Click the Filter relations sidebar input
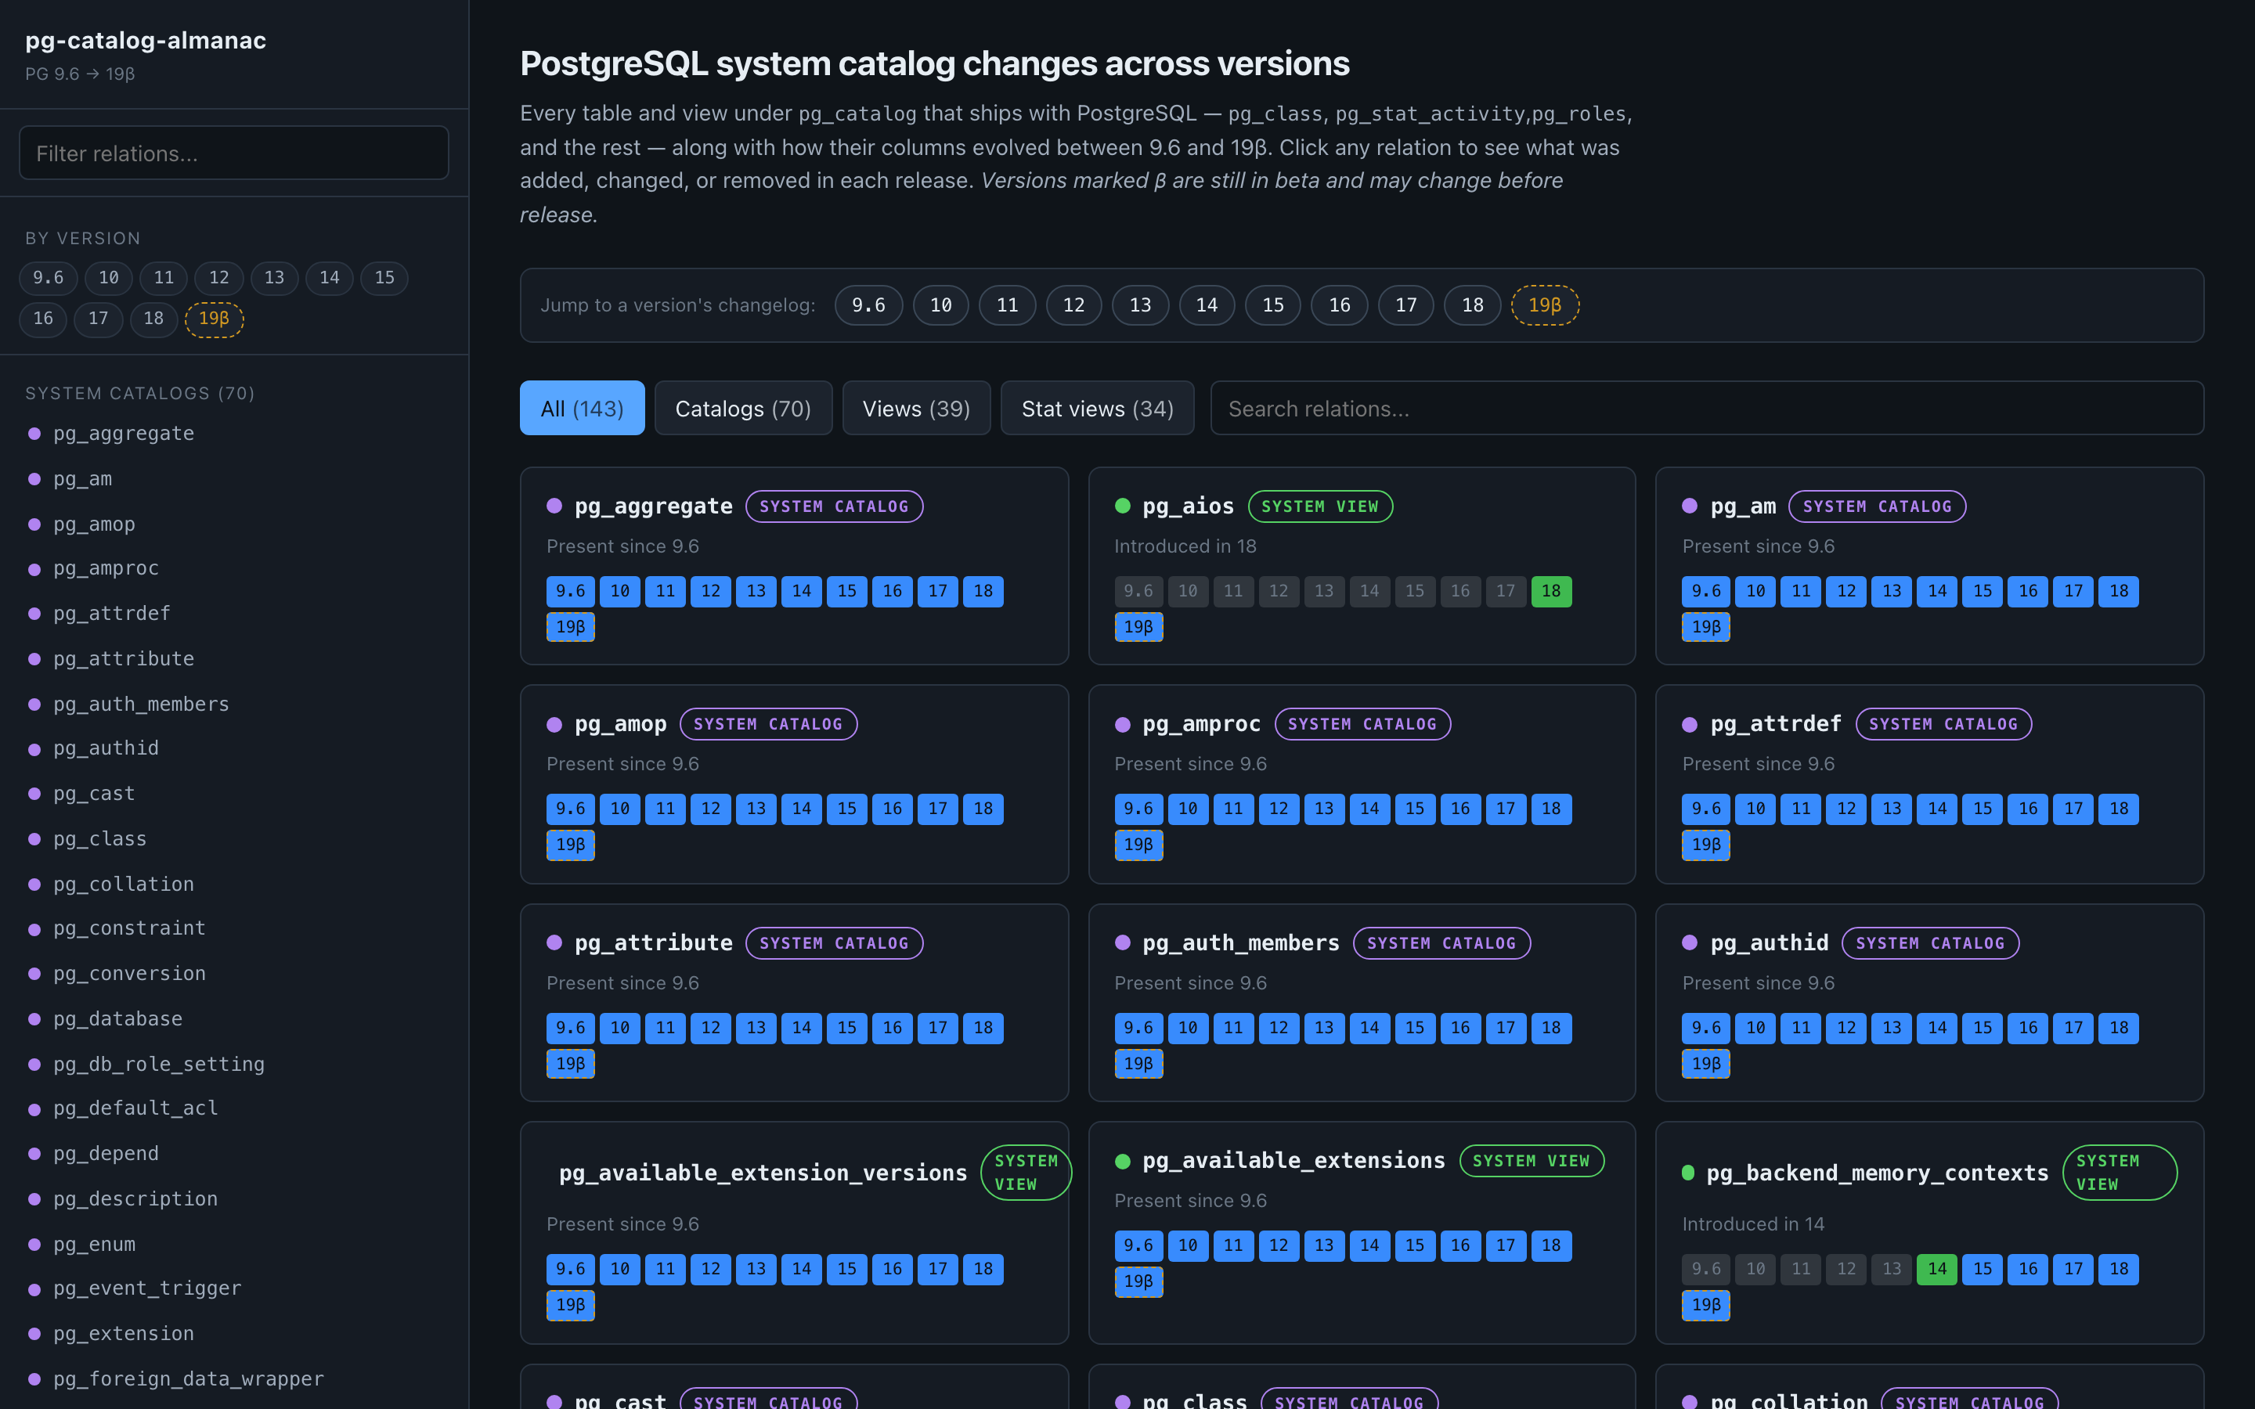 [234, 153]
